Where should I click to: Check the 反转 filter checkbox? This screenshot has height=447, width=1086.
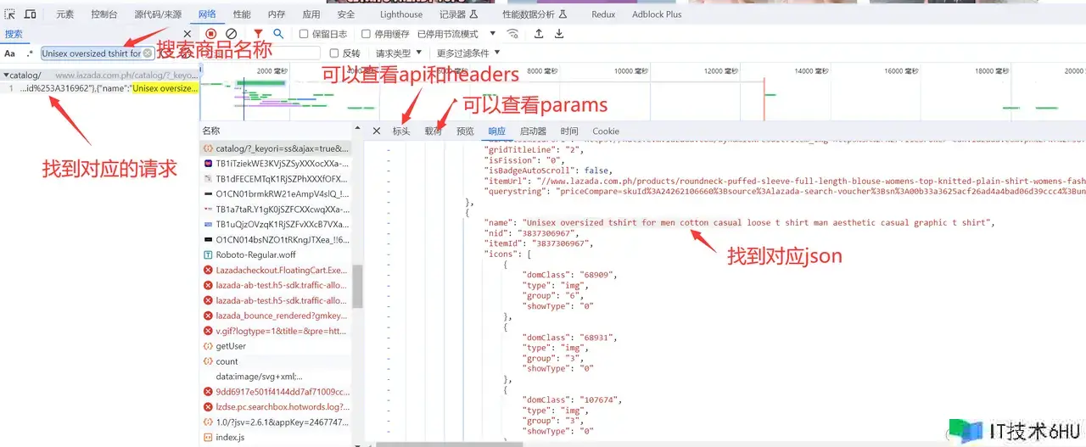click(x=333, y=53)
